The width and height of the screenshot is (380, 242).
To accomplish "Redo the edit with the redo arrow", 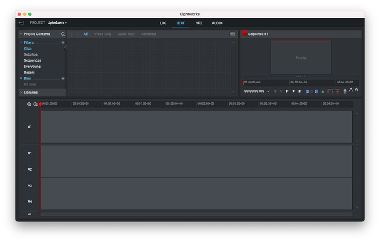I will click(356, 90).
